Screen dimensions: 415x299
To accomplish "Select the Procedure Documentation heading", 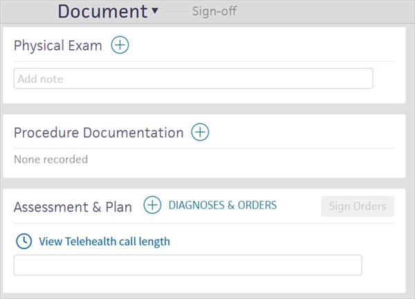I will click(99, 132).
